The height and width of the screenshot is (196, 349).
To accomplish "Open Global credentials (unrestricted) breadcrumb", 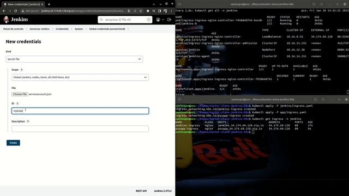I will [107, 29].
